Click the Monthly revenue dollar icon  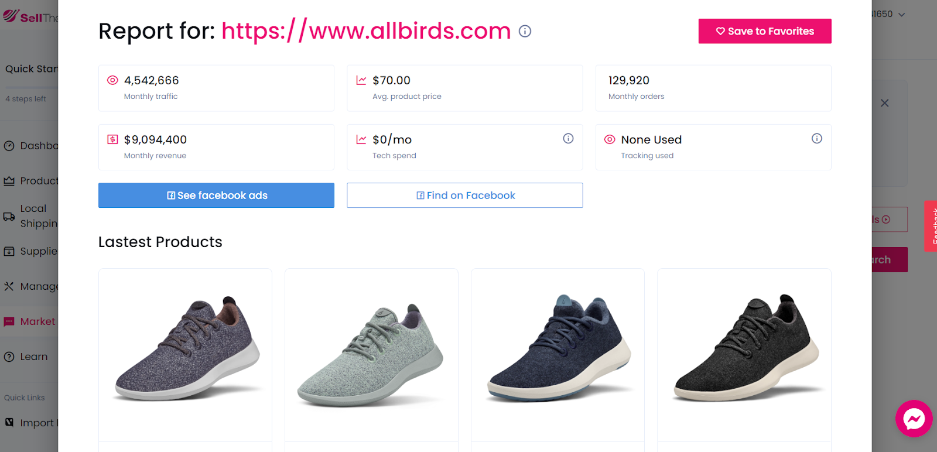tap(113, 139)
